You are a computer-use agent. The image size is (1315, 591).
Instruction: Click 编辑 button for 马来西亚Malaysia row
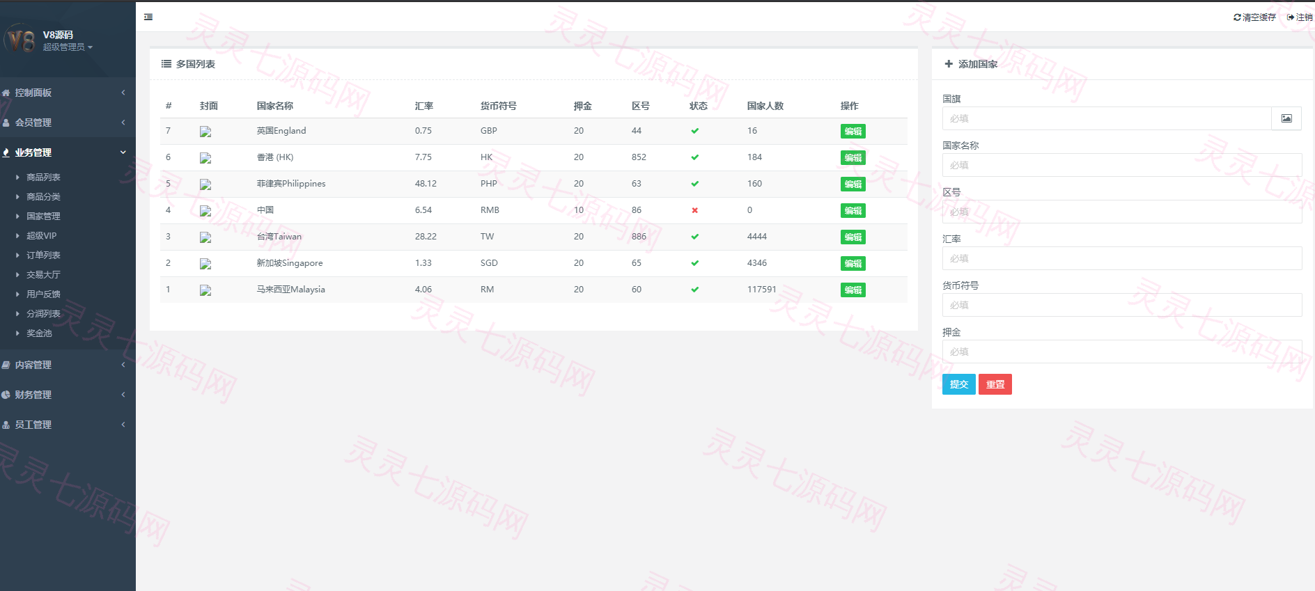click(853, 290)
